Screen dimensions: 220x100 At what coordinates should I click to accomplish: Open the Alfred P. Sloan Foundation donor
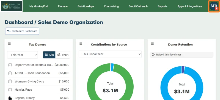point(32,73)
